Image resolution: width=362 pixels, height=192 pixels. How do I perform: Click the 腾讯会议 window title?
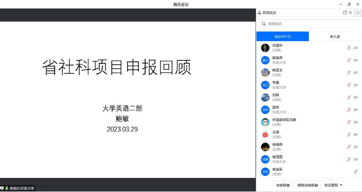click(x=181, y=4)
